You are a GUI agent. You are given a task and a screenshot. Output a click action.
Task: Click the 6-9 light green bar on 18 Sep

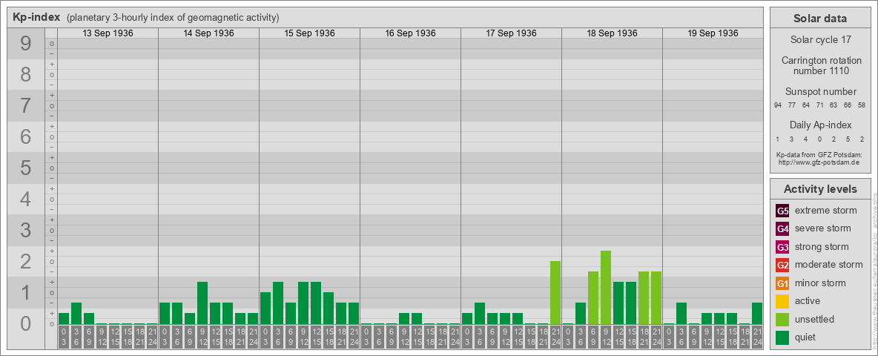click(593, 298)
